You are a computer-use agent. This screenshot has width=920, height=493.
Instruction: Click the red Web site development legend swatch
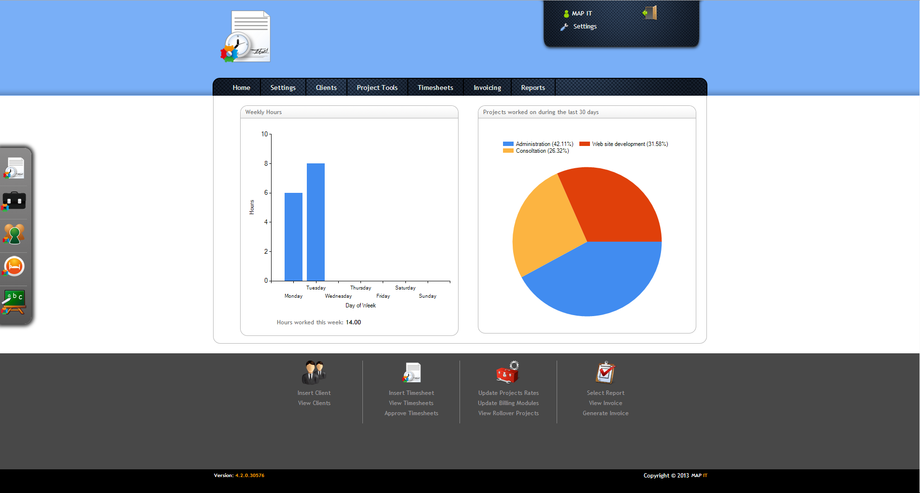point(584,144)
